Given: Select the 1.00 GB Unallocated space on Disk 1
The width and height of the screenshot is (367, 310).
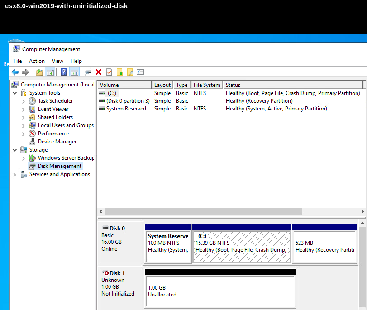Looking at the screenshot, I should (x=220, y=291).
